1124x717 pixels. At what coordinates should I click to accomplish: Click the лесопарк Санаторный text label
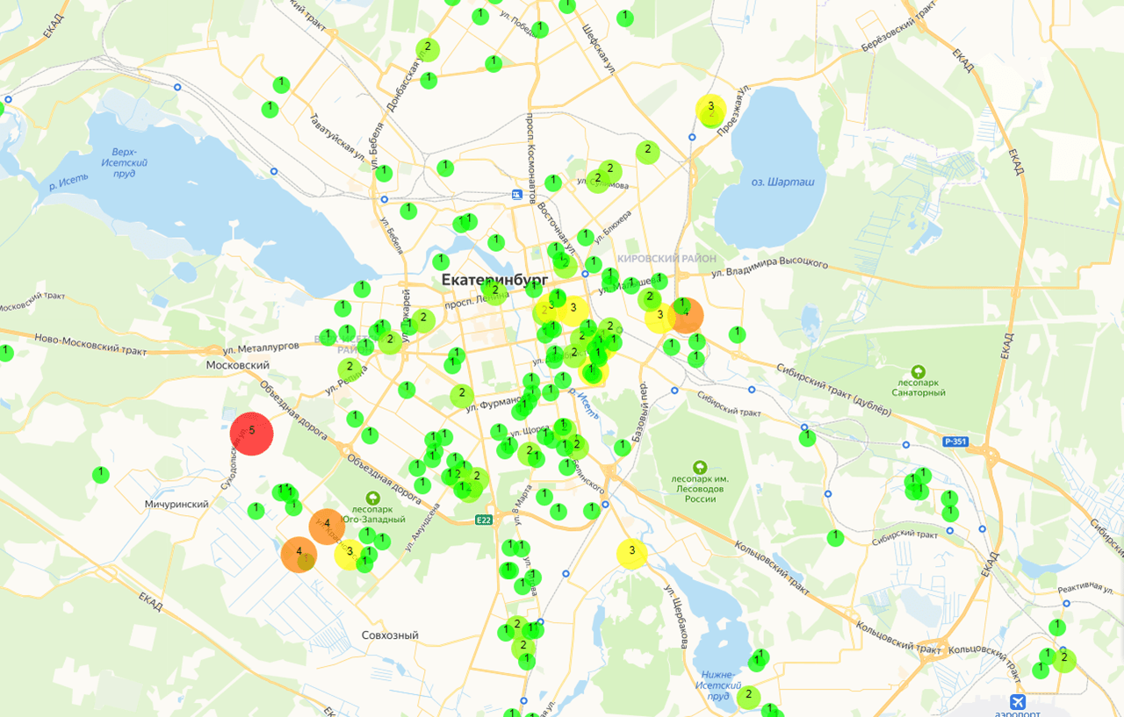(919, 387)
